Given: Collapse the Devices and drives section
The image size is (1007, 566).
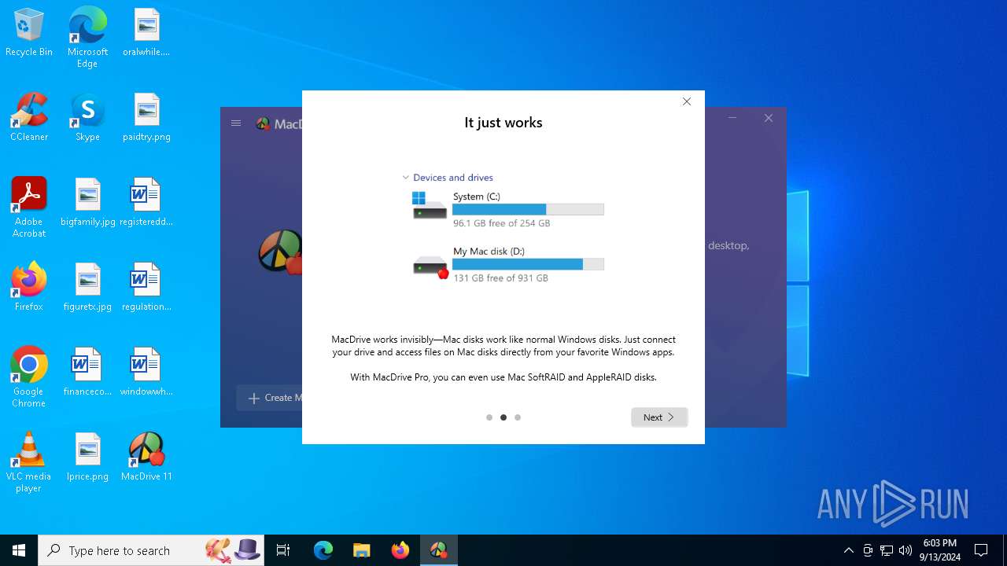Looking at the screenshot, I should click(406, 178).
